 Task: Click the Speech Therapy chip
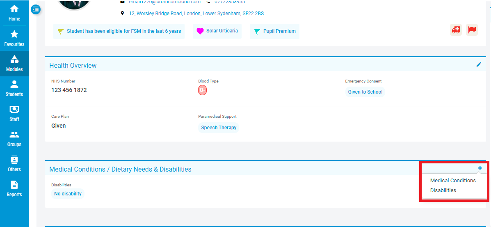(219, 128)
